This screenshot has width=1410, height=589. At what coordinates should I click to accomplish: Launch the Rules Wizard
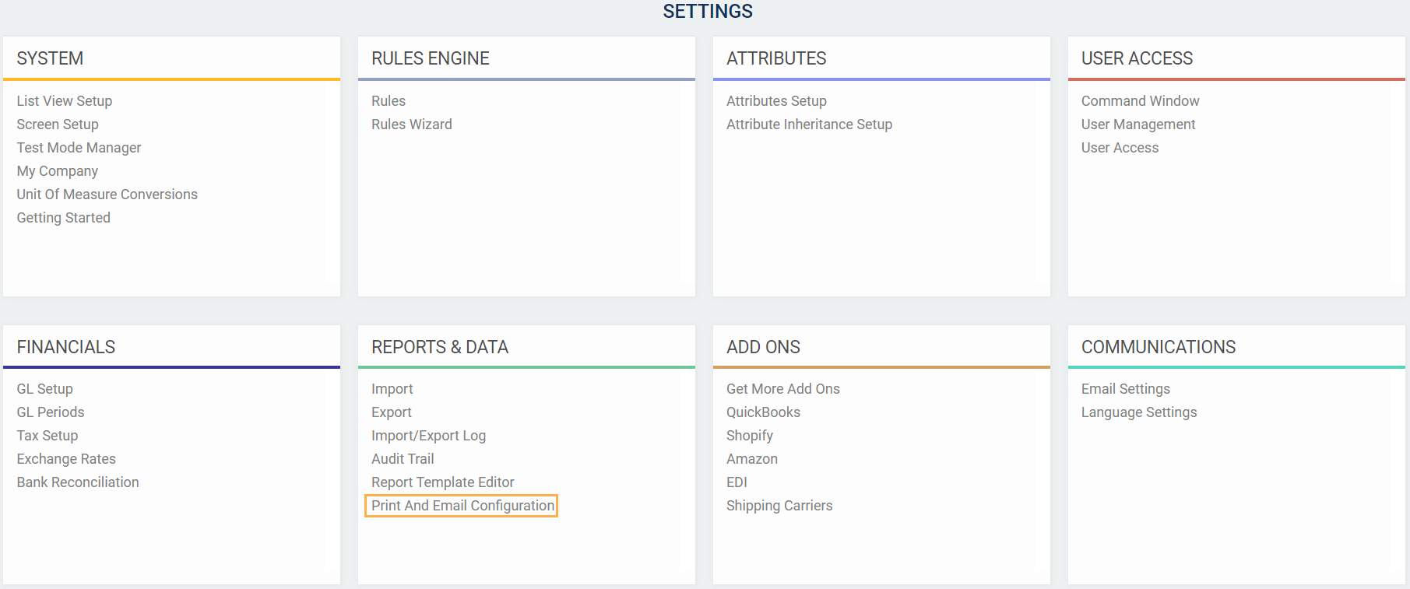point(411,124)
